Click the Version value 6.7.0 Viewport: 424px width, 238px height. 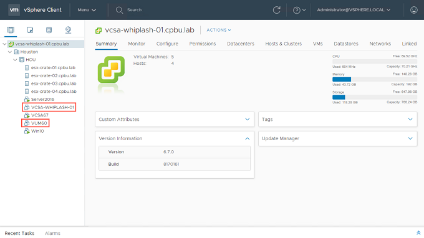coord(168,152)
